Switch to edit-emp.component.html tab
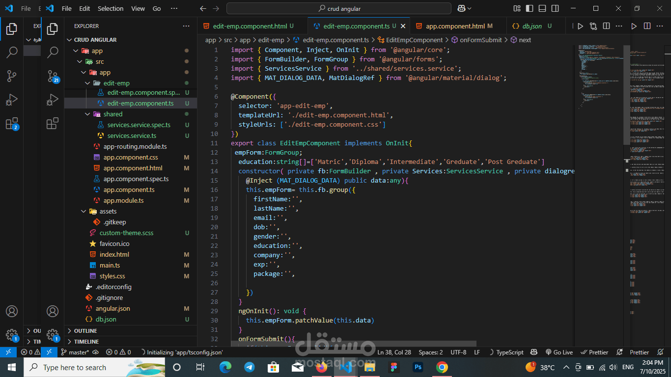 click(x=252, y=26)
